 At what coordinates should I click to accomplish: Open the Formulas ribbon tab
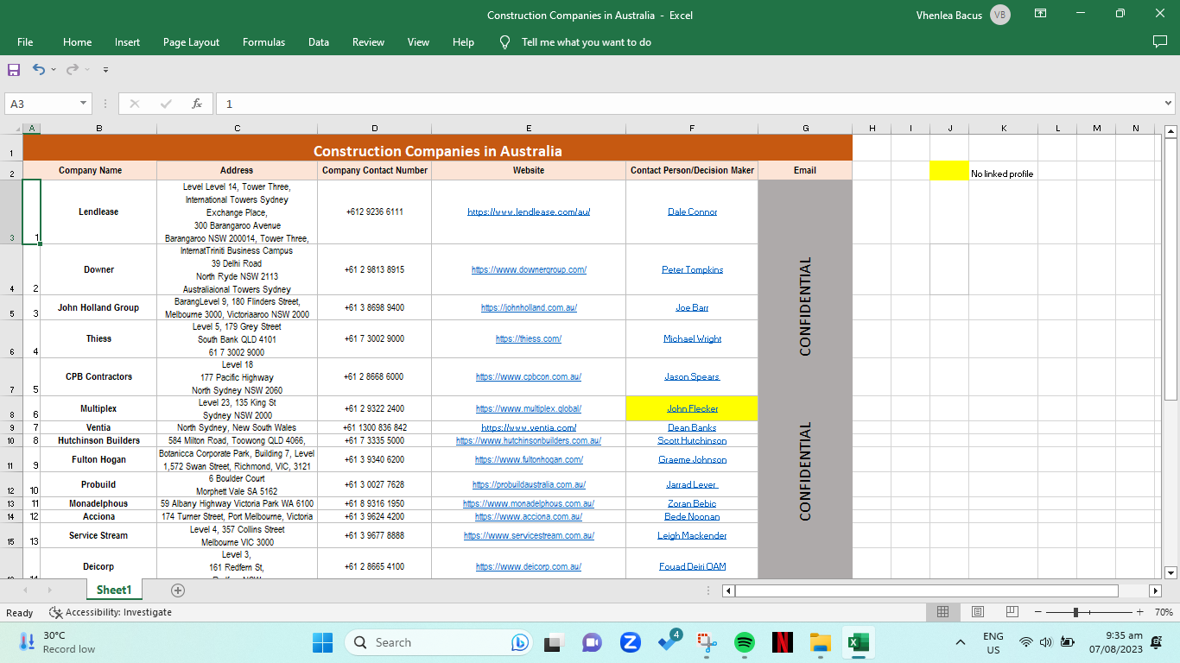pos(263,42)
